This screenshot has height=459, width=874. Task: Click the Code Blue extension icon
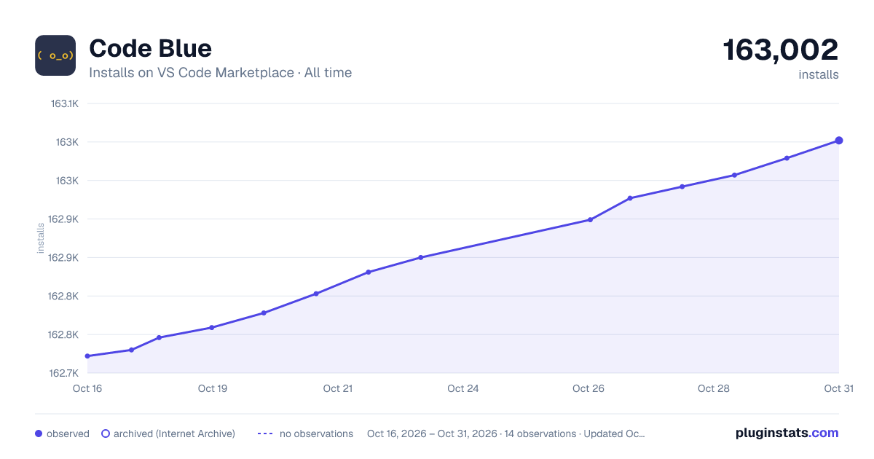(55, 55)
